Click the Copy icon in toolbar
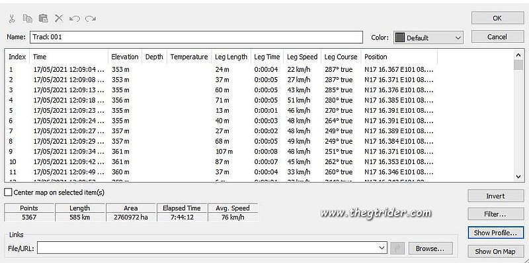The height and width of the screenshot is (263, 529). (27, 18)
